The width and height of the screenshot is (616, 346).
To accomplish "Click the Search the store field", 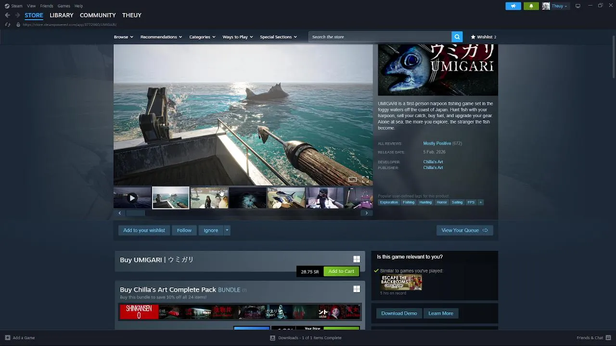I will 380,37.
